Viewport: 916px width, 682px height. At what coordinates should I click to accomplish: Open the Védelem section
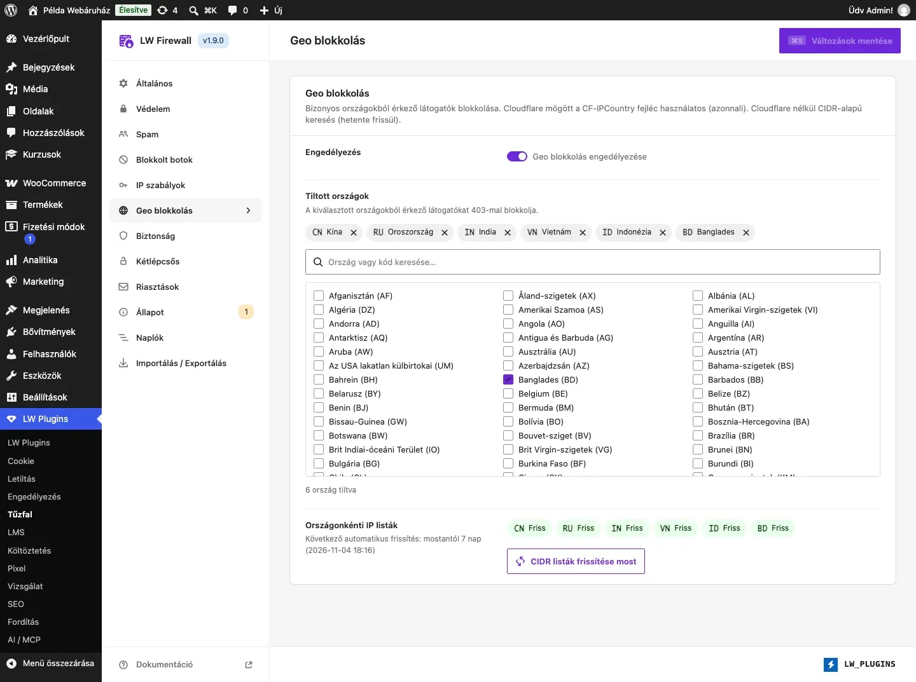[186, 109]
